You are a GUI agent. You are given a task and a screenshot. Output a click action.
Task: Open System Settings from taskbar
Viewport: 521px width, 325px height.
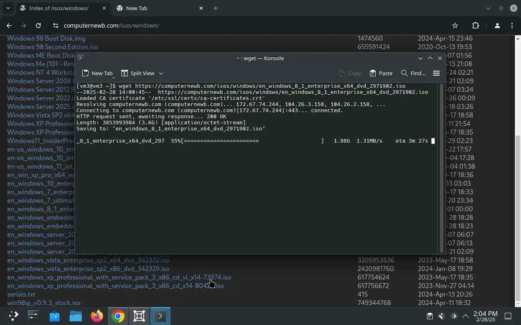[x=33, y=316]
